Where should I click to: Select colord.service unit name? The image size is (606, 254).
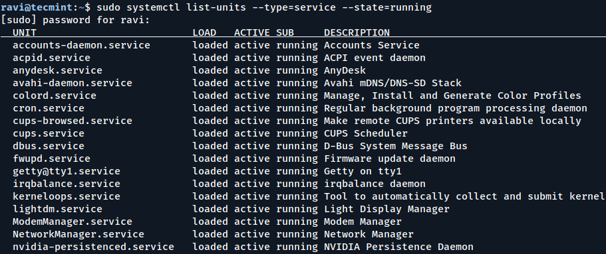pyautogui.click(x=55, y=95)
